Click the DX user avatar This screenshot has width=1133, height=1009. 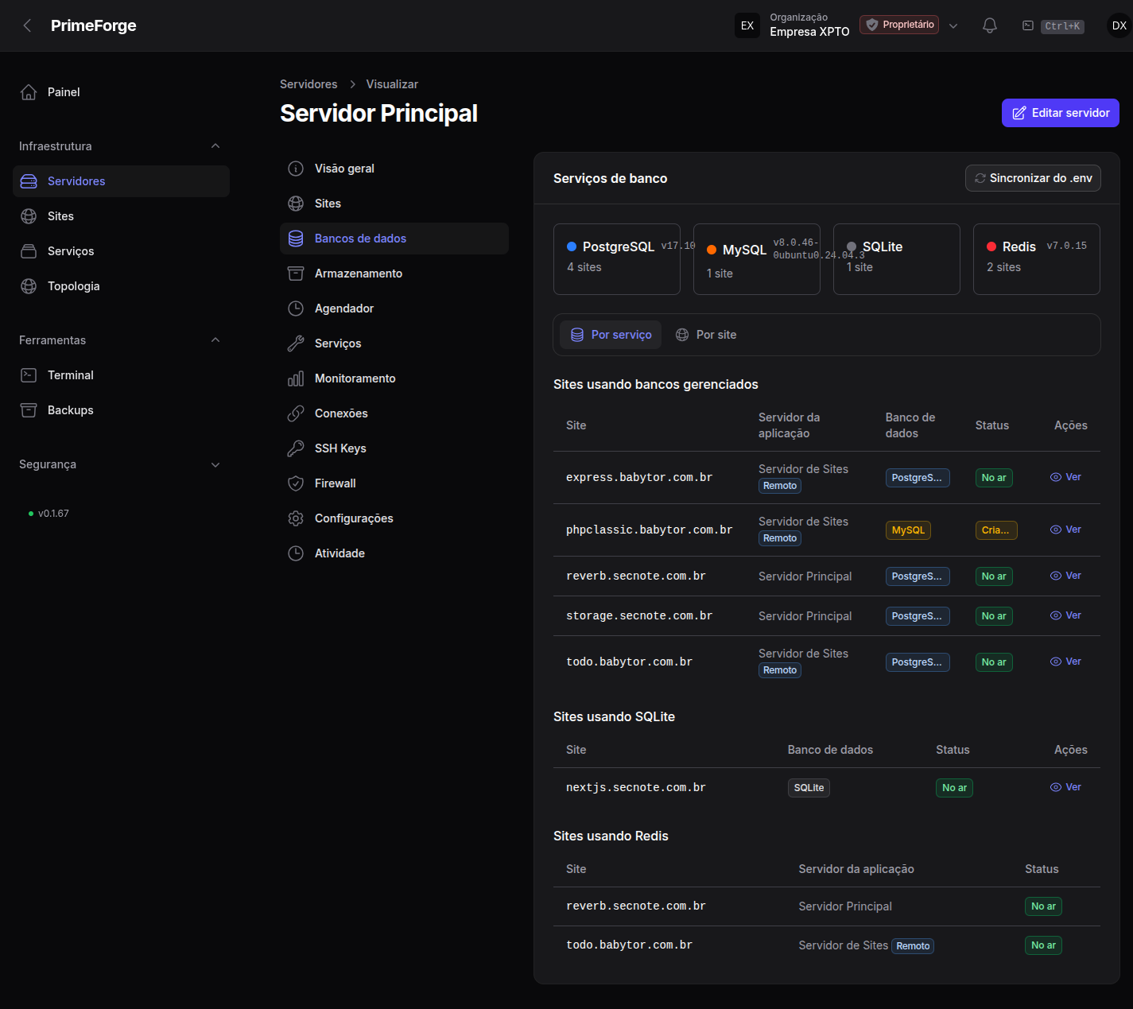(1119, 25)
